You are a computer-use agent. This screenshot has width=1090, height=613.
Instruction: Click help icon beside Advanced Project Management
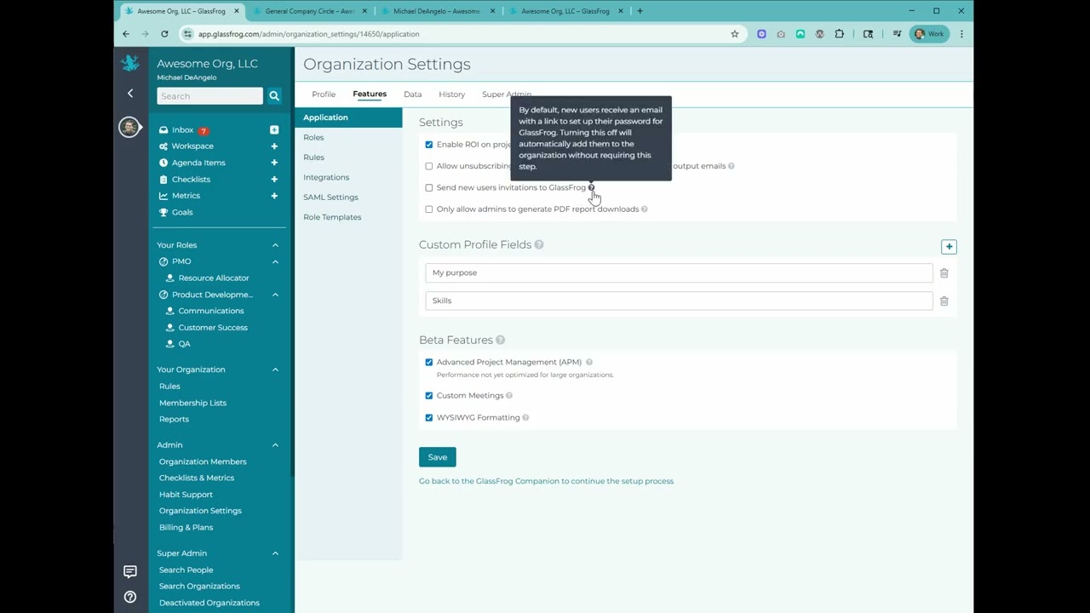coord(589,363)
